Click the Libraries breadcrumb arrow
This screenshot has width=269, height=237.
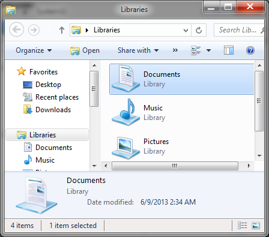pyautogui.click(x=87, y=30)
